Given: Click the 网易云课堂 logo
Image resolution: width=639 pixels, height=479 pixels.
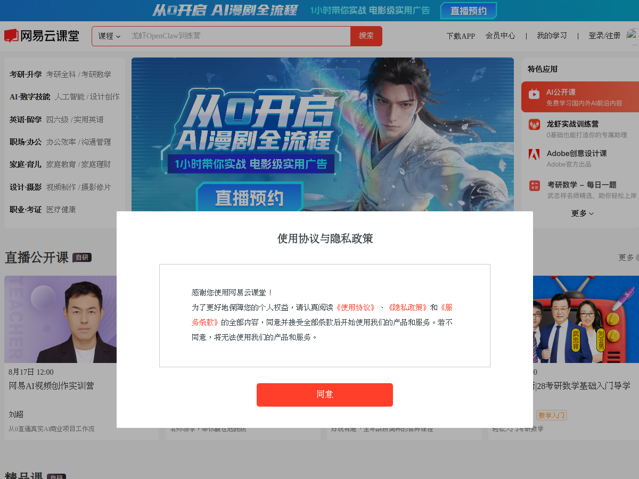Looking at the screenshot, I should pyautogui.click(x=42, y=36).
